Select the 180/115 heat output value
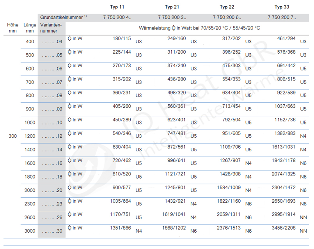314x249 pixels. [122, 39]
